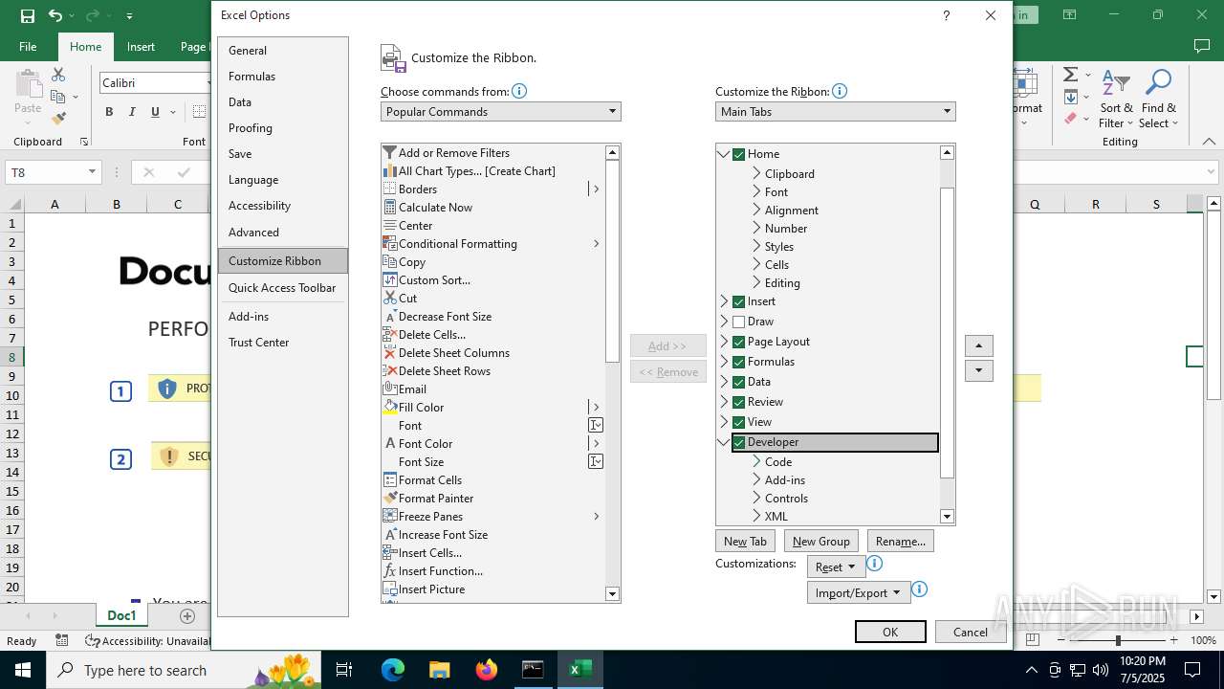Open the Trust Center category
The width and height of the screenshot is (1224, 689).
(282, 343)
